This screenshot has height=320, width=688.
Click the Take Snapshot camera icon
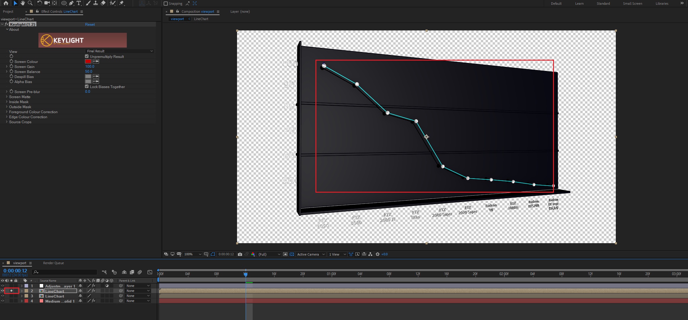(240, 254)
